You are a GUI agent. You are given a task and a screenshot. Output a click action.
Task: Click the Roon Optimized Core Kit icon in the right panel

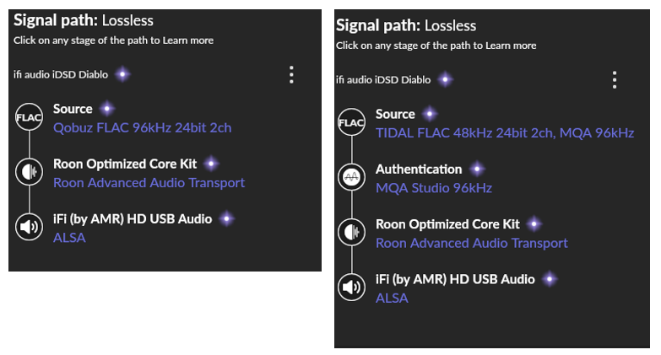point(351,232)
